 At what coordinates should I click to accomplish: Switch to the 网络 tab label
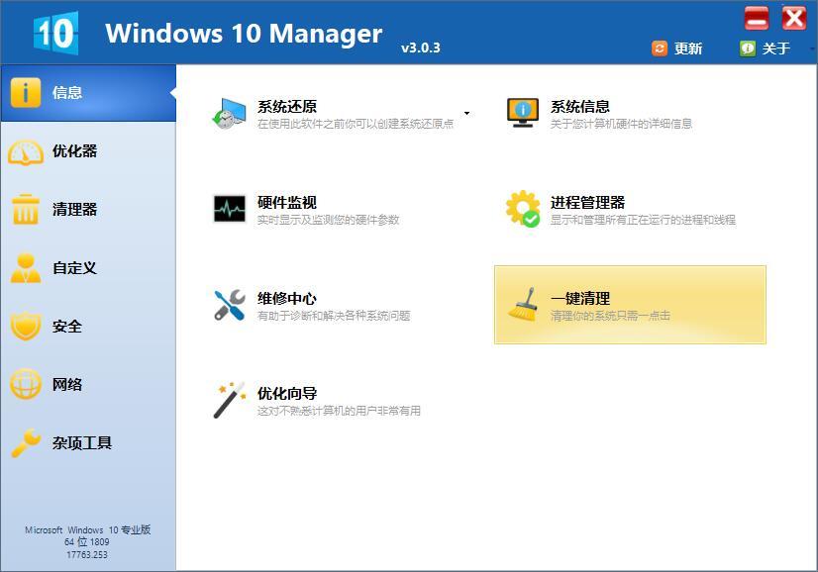pyautogui.click(x=67, y=385)
